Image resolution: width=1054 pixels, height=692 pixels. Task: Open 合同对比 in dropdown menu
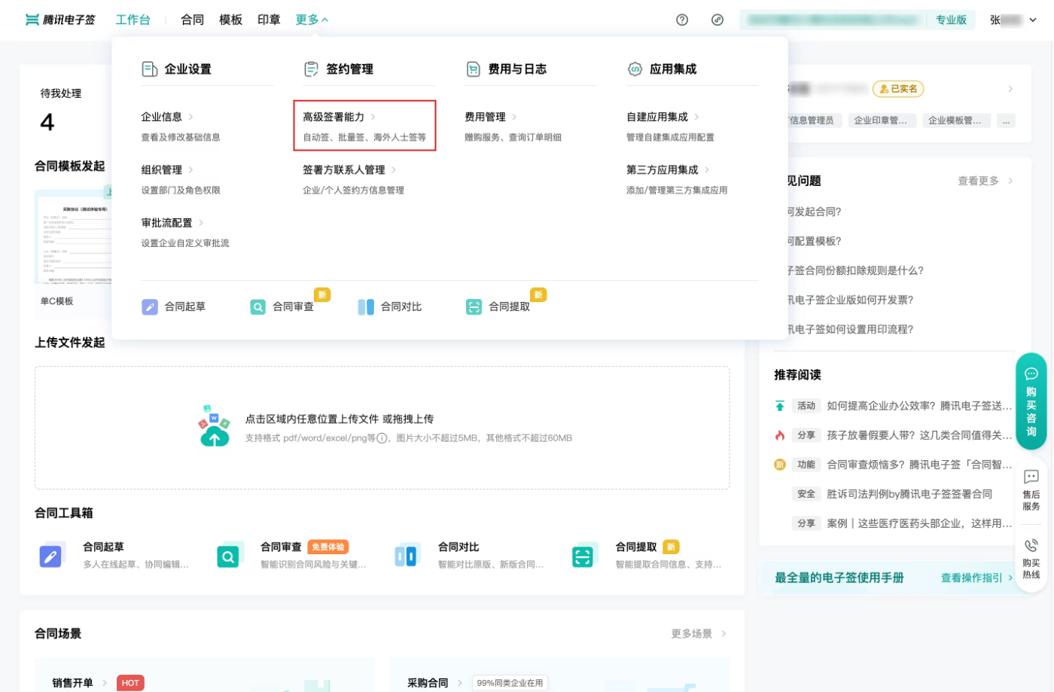pyautogui.click(x=390, y=307)
